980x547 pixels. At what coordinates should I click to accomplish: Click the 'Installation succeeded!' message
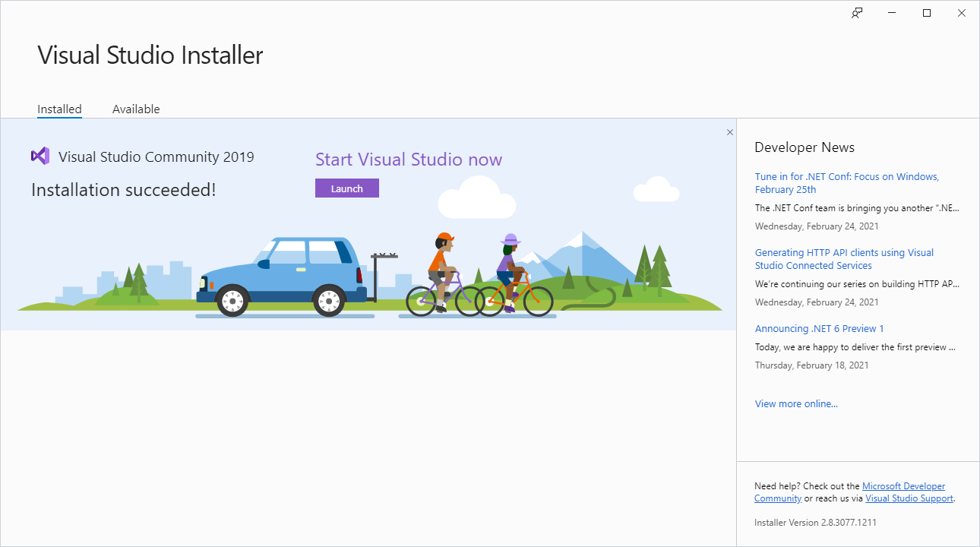124,190
